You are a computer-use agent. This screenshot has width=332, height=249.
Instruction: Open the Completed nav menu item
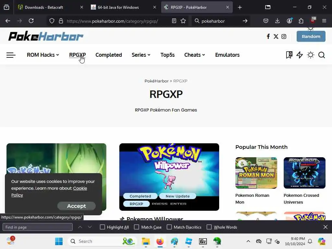(x=109, y=55)
